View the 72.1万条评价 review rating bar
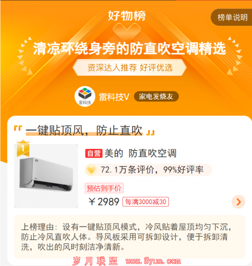 (x=148, y=170)
